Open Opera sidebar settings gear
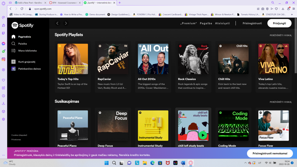The width and height of the screenshot is (297, 167). click(3, 119)
